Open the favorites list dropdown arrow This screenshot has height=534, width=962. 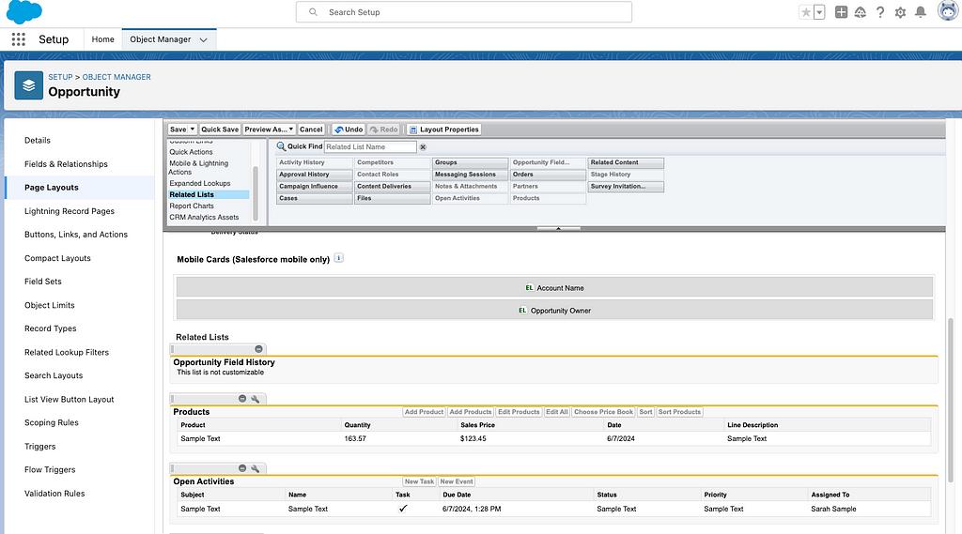819,12
